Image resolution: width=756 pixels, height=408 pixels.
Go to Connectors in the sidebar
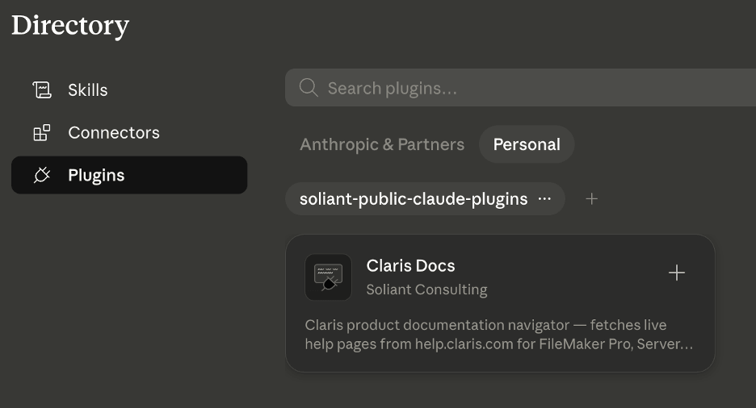coord(129,133)
